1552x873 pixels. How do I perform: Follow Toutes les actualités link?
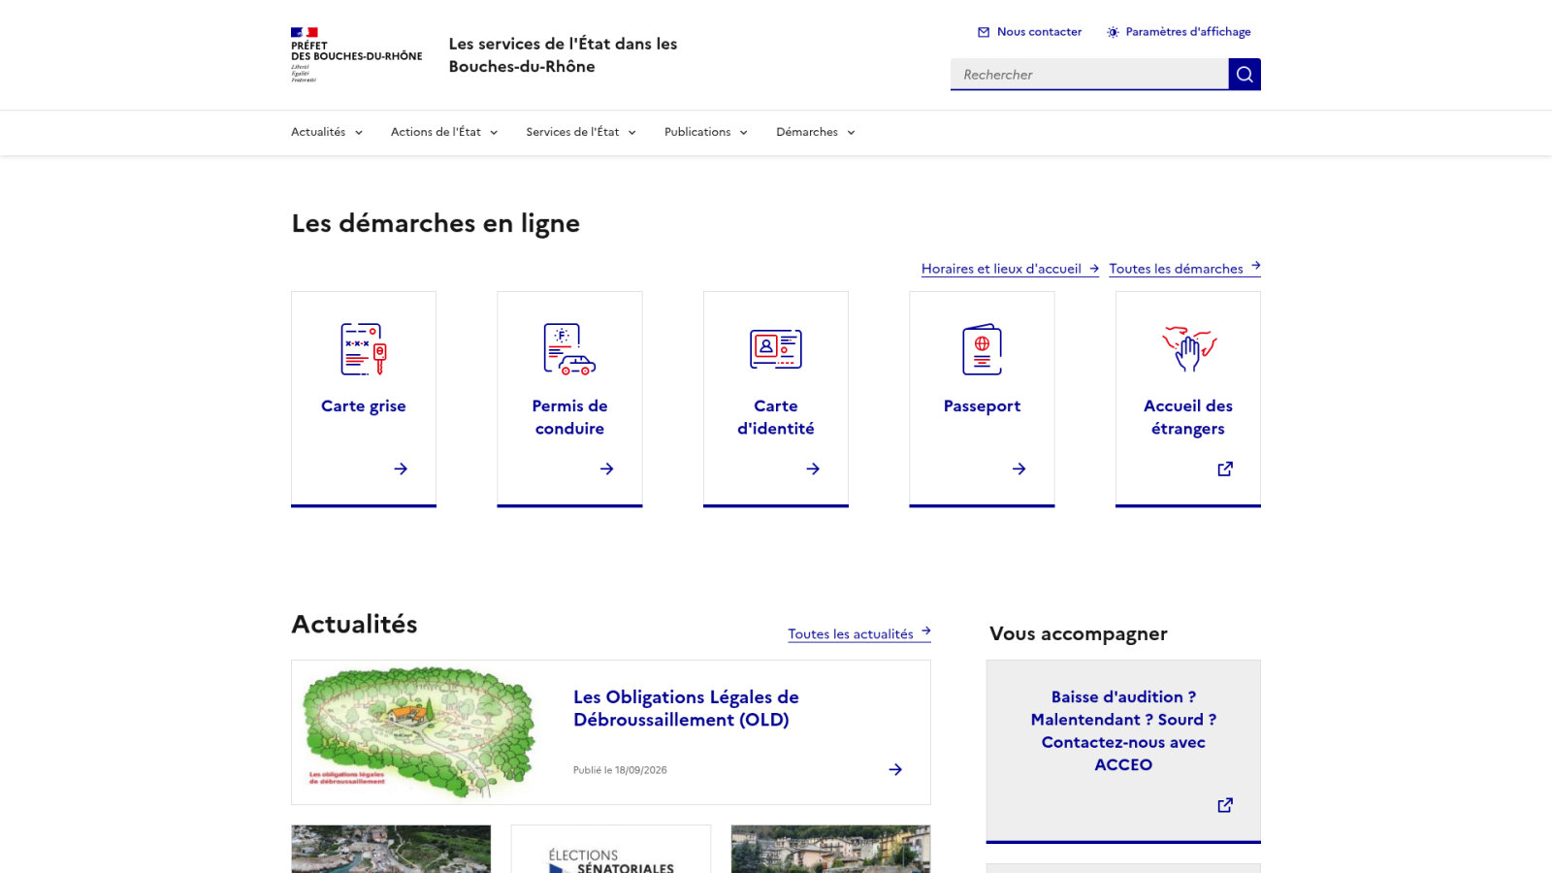(859, 633)
